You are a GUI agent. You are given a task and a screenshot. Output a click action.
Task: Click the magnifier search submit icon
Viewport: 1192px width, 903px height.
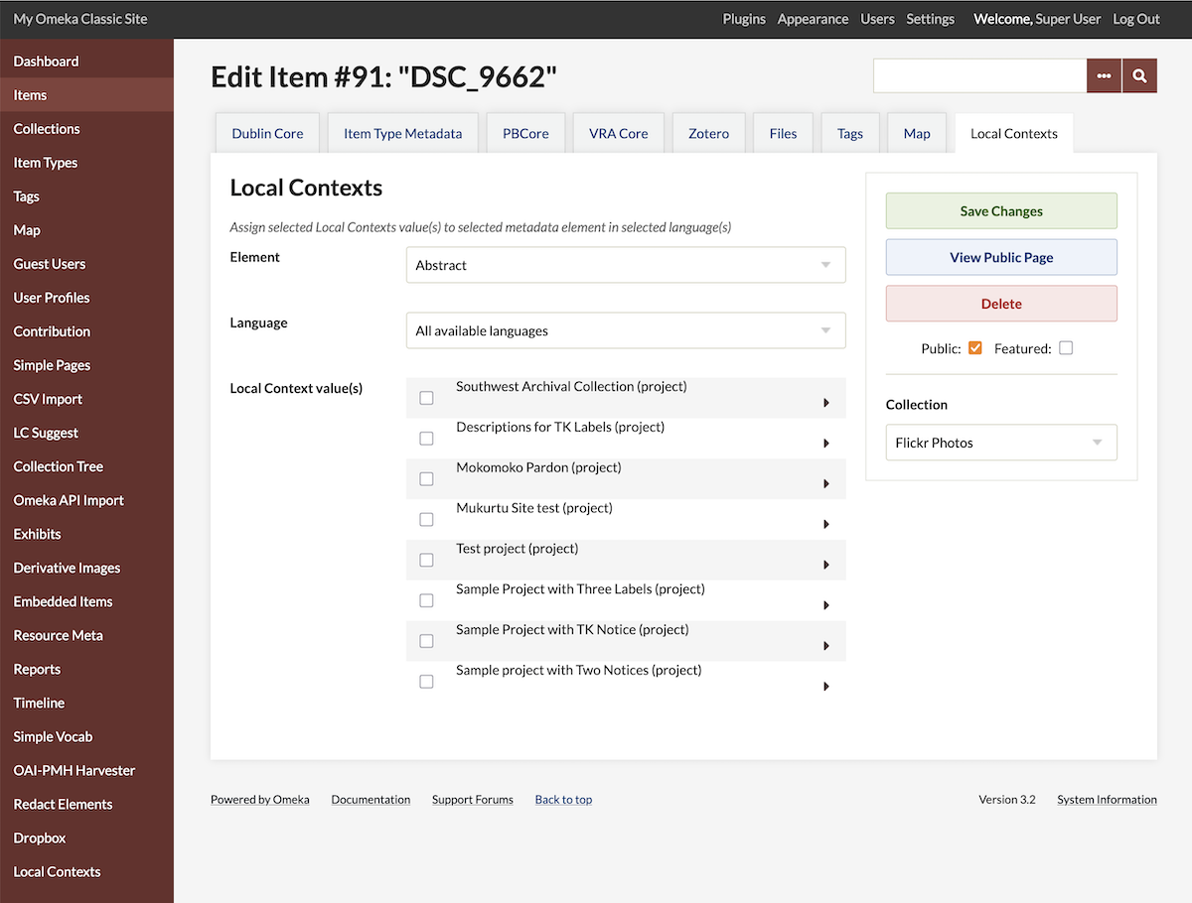1139,75
